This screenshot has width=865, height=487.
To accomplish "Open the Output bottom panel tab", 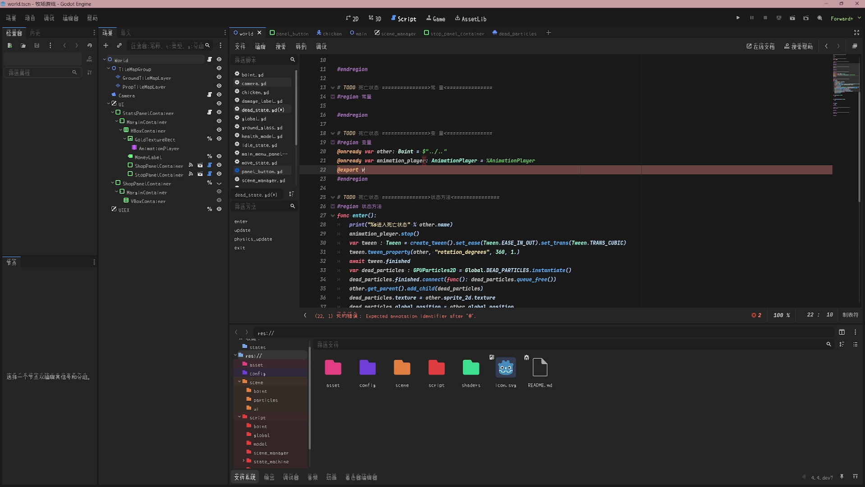I will tap(269, 477).
